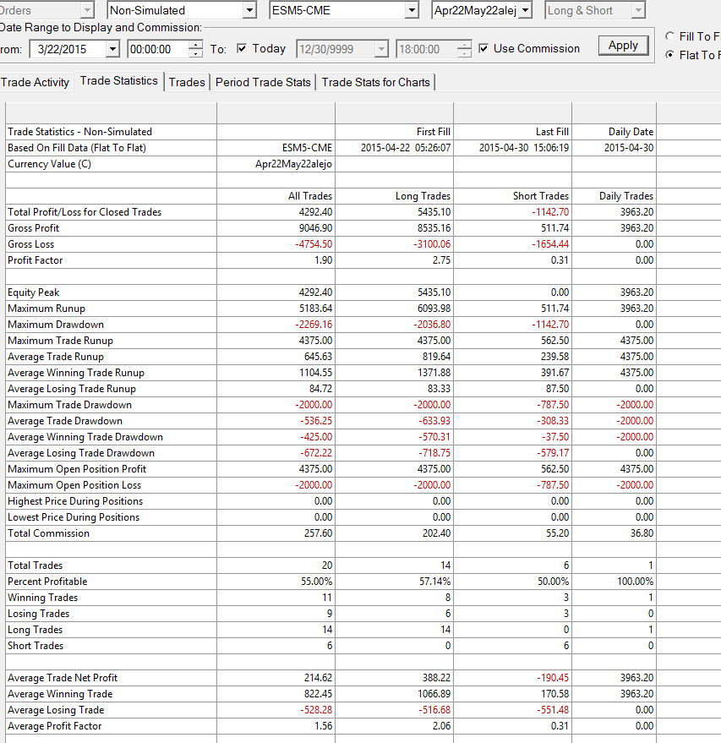Switch to the Trade Activity tab
Screen dimensions: 721x743
[x=35, y=82]
